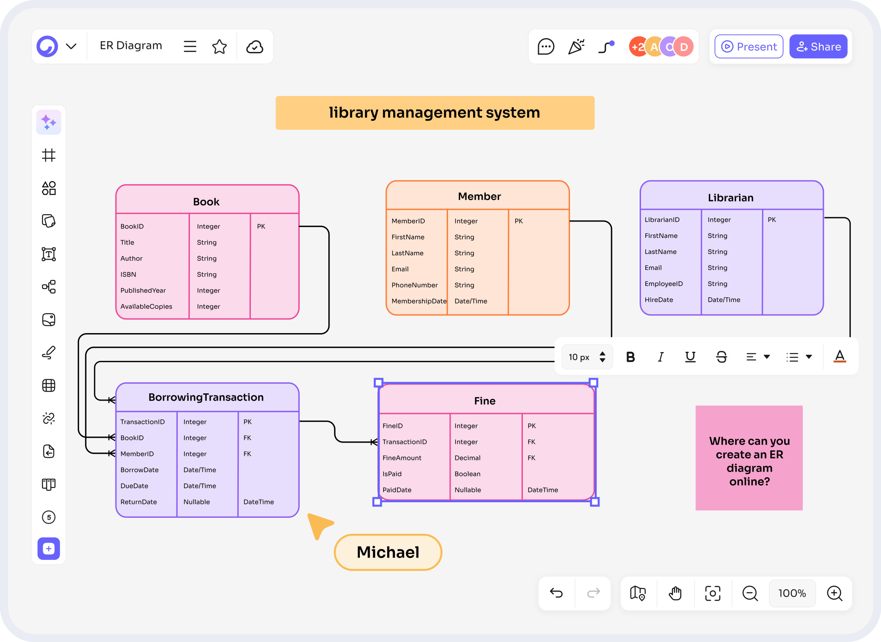Screen dimensions: 881x642
Task: Open the font color picker
Action: click(x=839, y=356)
